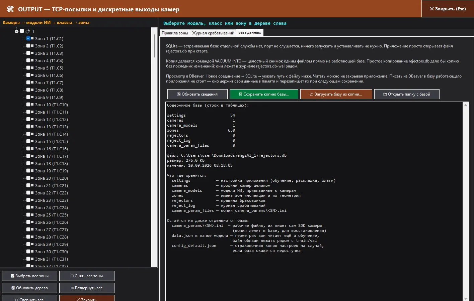Open the database folder with Открыть папку с базой
Screen dimensions: 474x301
click(407, 94)
